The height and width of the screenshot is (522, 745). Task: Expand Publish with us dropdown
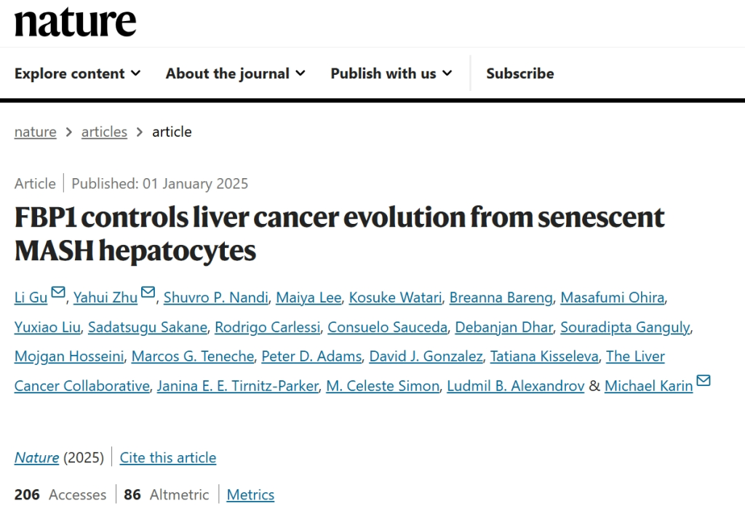coord(391,73)
